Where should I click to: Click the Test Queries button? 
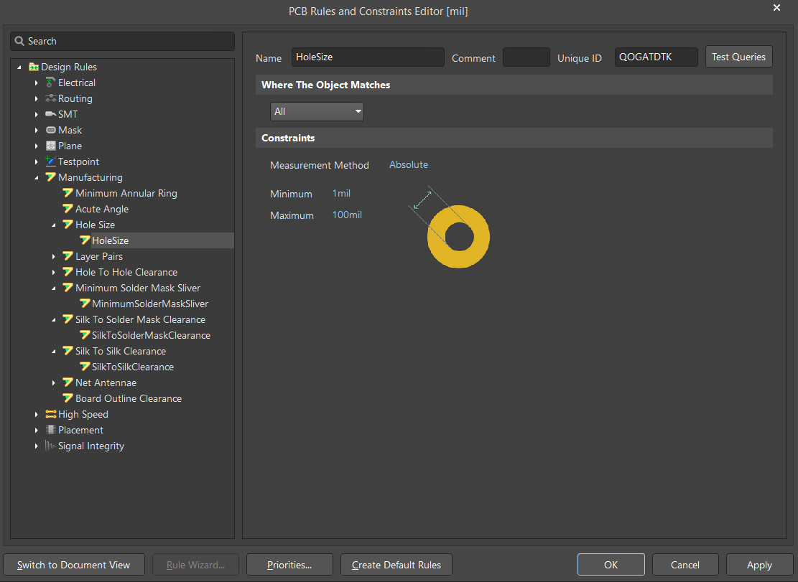pyautogui.click(x=738, y=57)
